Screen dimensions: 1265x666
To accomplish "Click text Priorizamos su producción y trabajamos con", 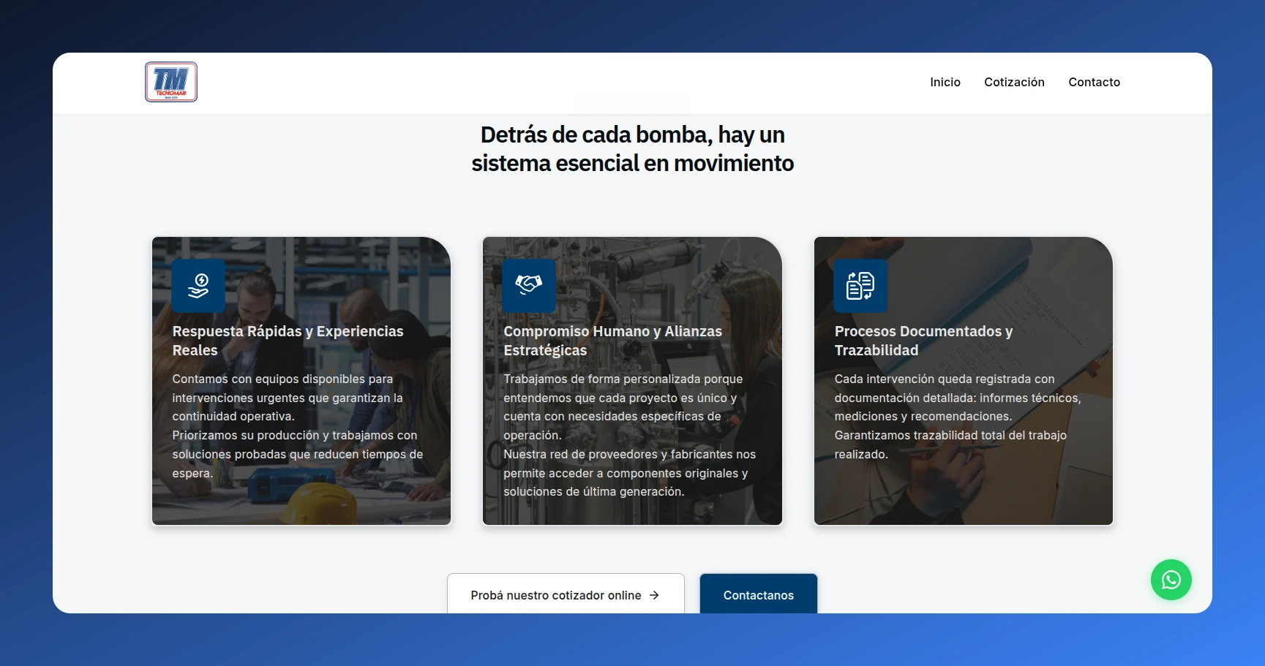I will click(295, 435).
